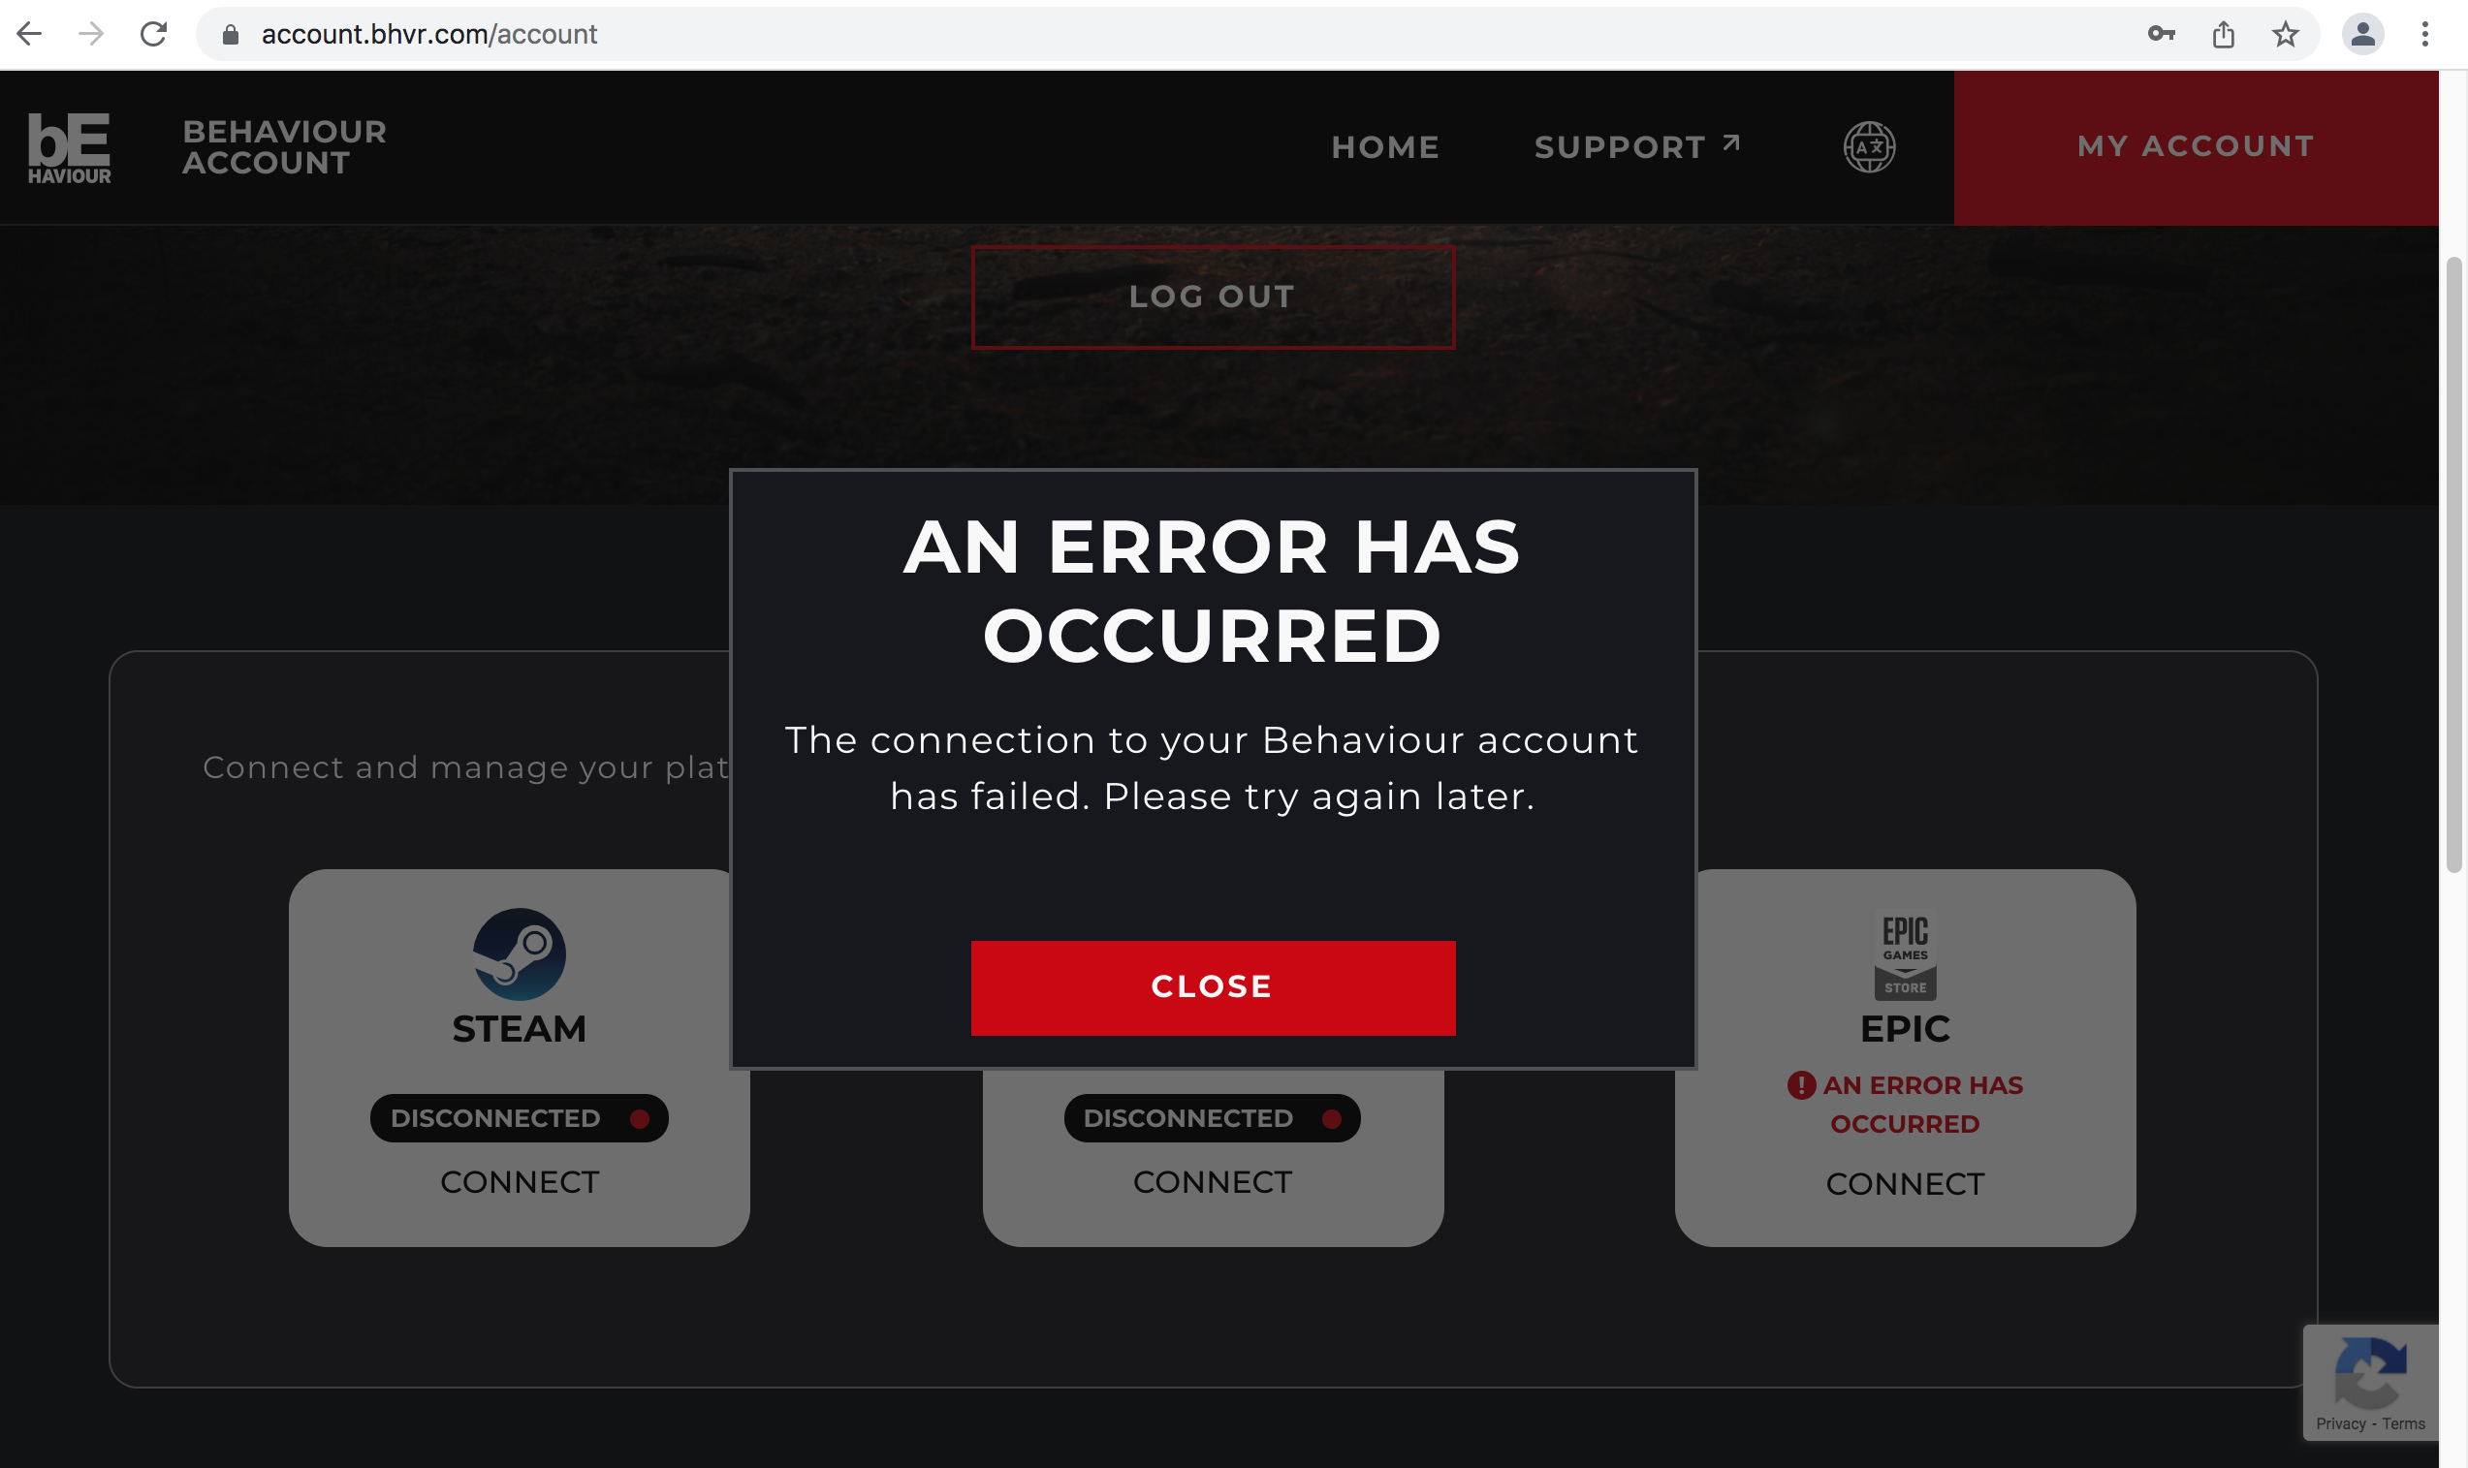Go to the Home nav item
The width and height of the screenshot is (2468, 1468).
[1384, 147]
